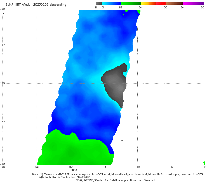This screenshot has width=207, height=182.
Task: Click the latitude label '-25'
Action: point(3,45)
